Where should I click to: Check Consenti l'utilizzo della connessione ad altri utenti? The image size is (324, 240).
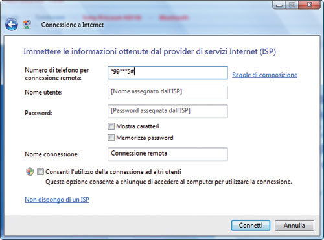(40, 172)
